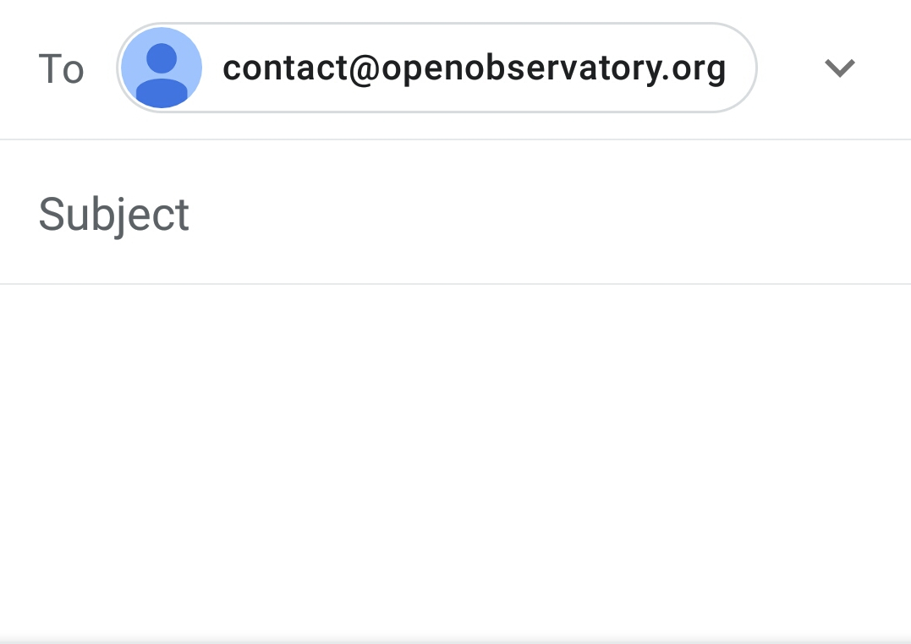Open the down arrow beside the recipient
Viewport: 911px width, 644px height.
[840, 68]
